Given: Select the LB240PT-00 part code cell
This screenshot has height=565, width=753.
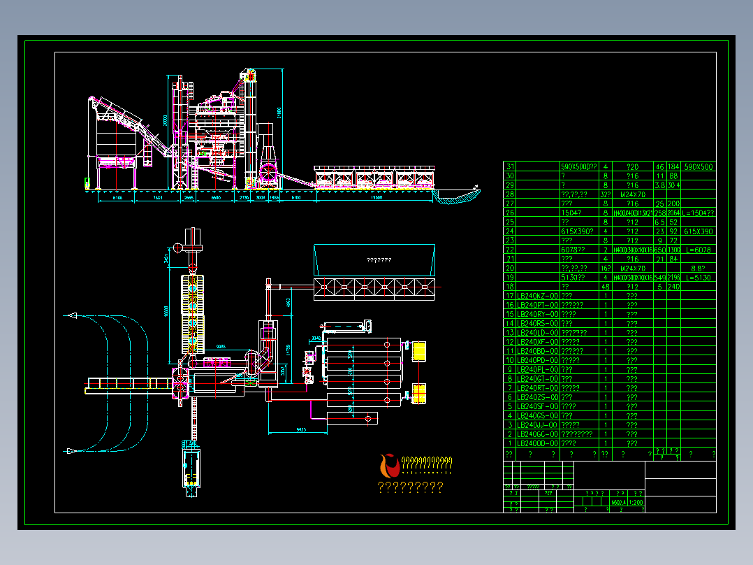Looking at the screenshot, I should [537, 305].
